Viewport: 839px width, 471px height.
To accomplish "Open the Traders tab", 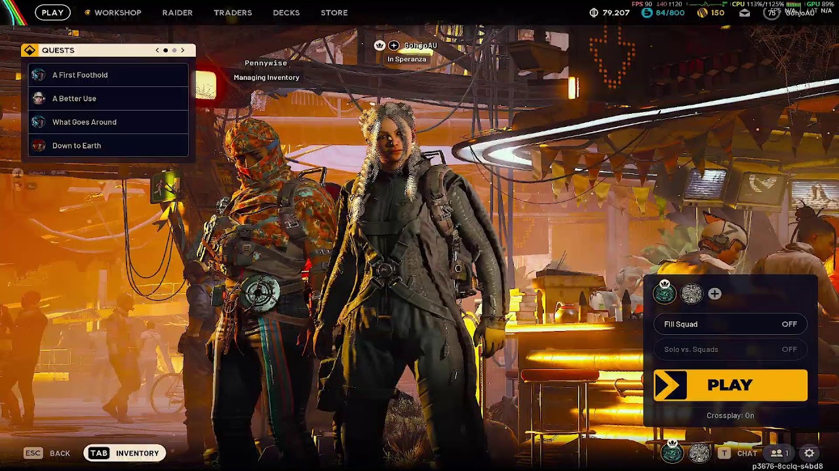I will click(233, 12).
